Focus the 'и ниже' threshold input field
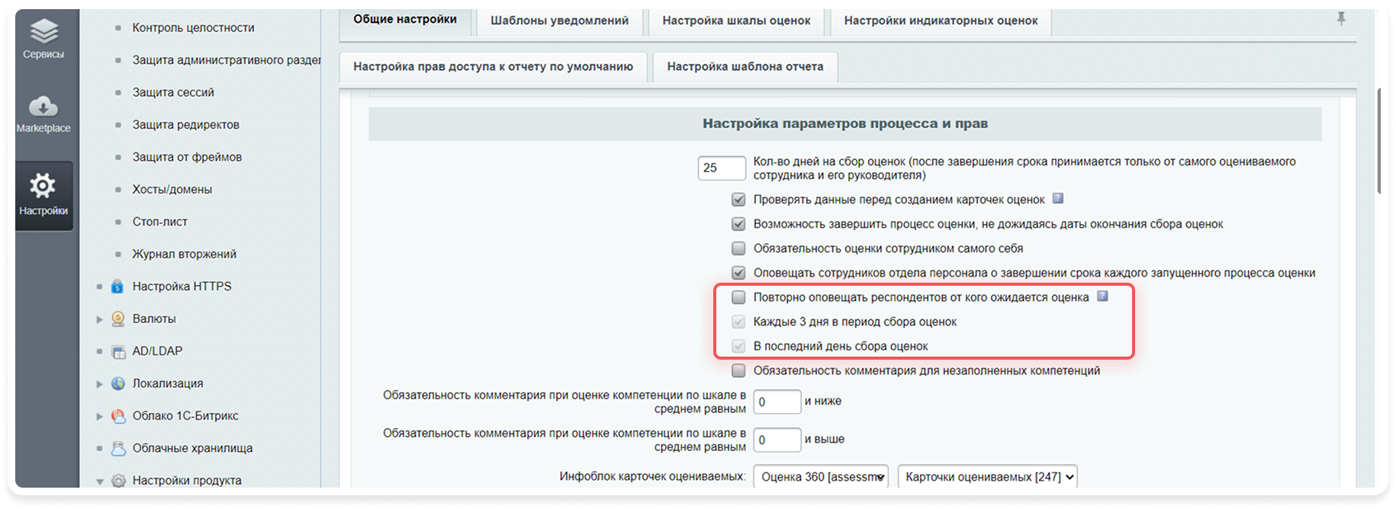This screenshot has width=1396, height=509. 777,402
